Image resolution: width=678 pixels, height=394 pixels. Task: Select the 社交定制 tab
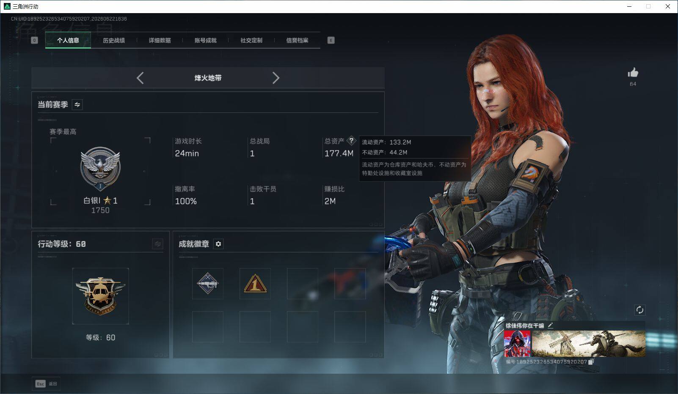(251, 41)
